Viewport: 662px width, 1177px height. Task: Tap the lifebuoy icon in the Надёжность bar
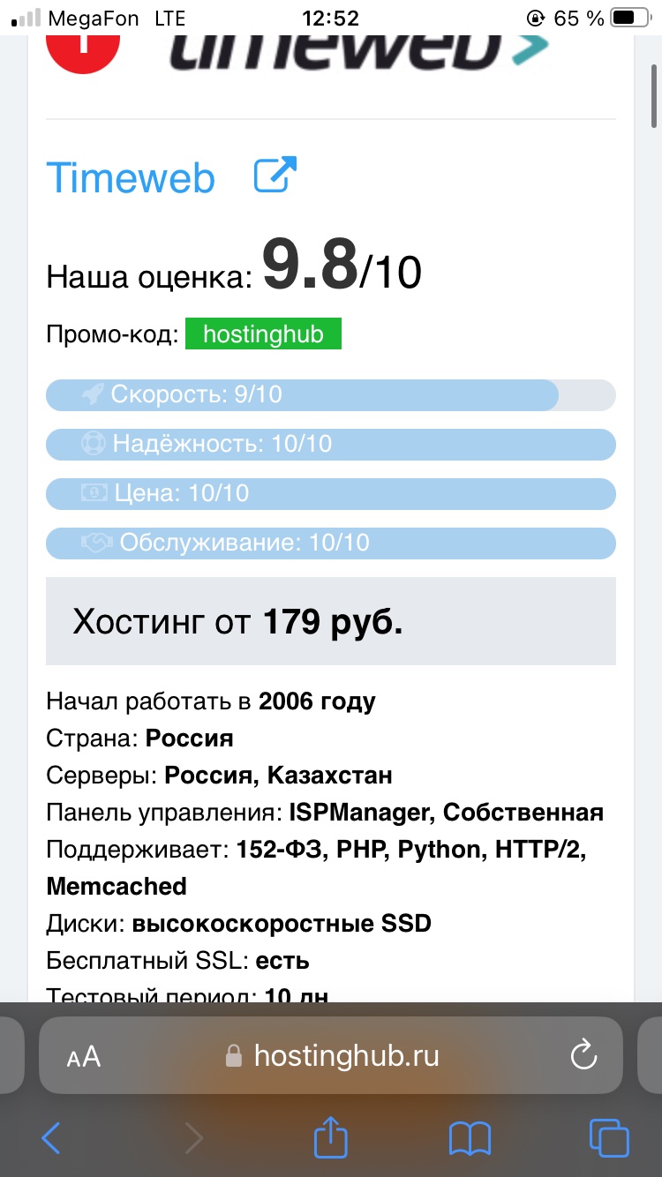coord(94,444)
